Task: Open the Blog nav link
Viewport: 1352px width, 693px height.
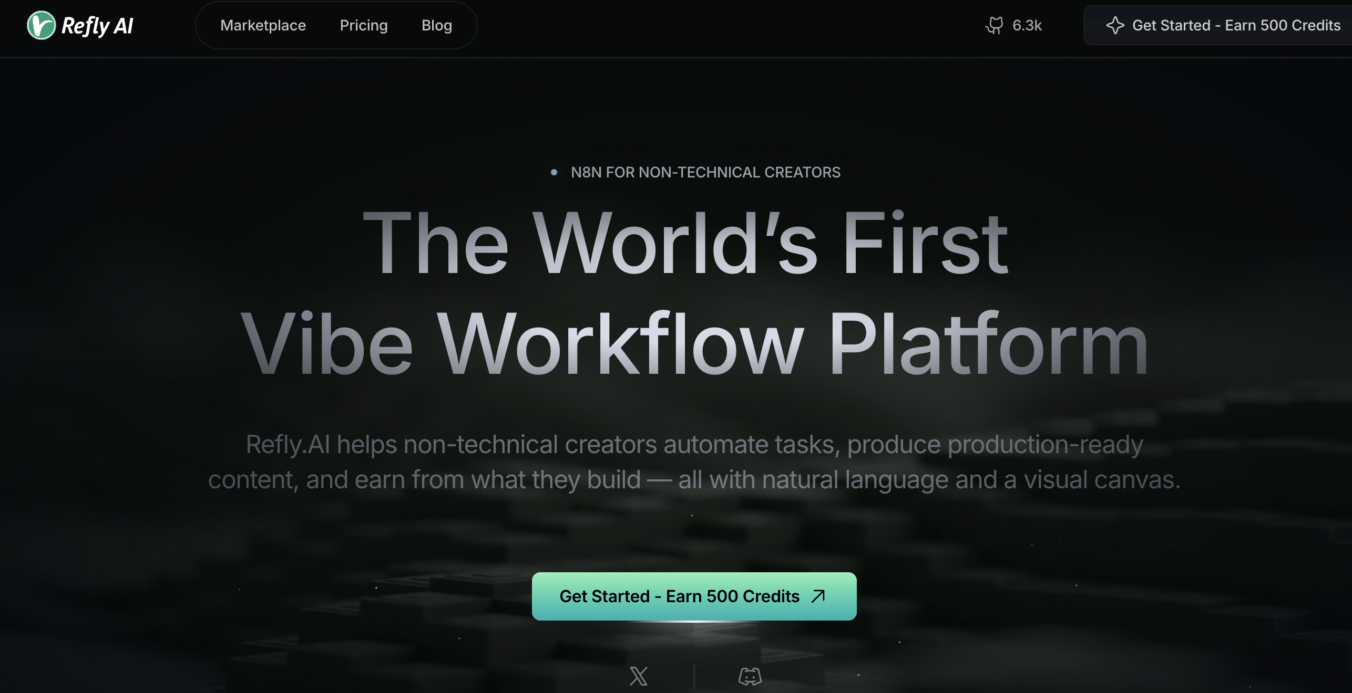Action: (436, 25)
